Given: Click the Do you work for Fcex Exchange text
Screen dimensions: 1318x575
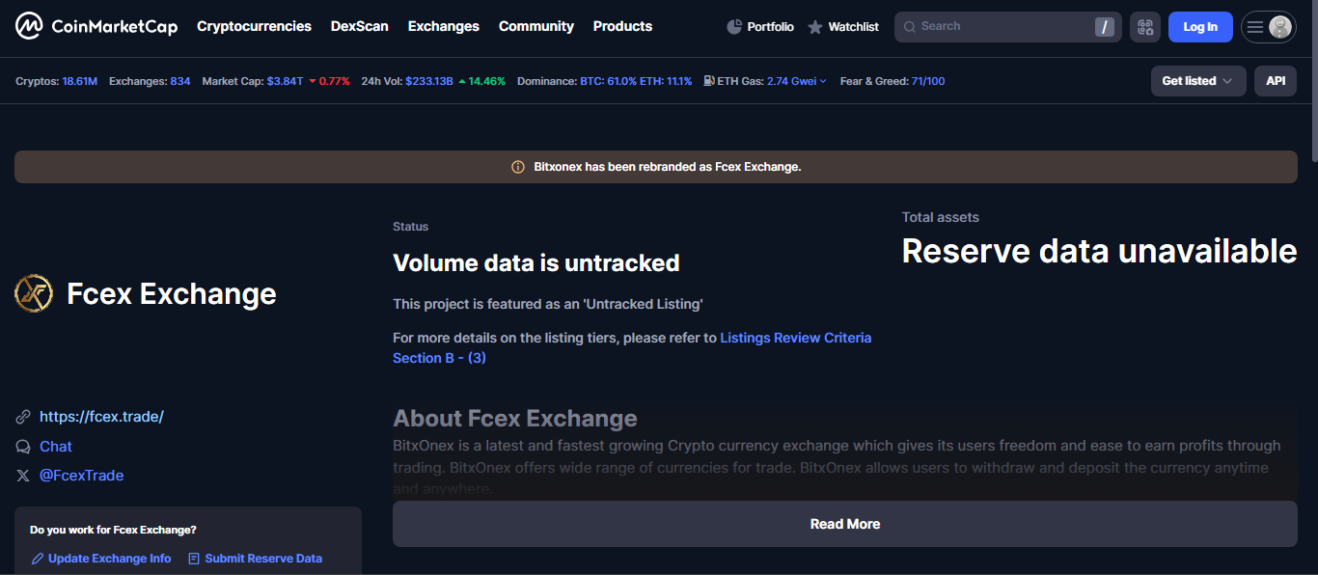Looking at the screenshot, I should 113,530.
